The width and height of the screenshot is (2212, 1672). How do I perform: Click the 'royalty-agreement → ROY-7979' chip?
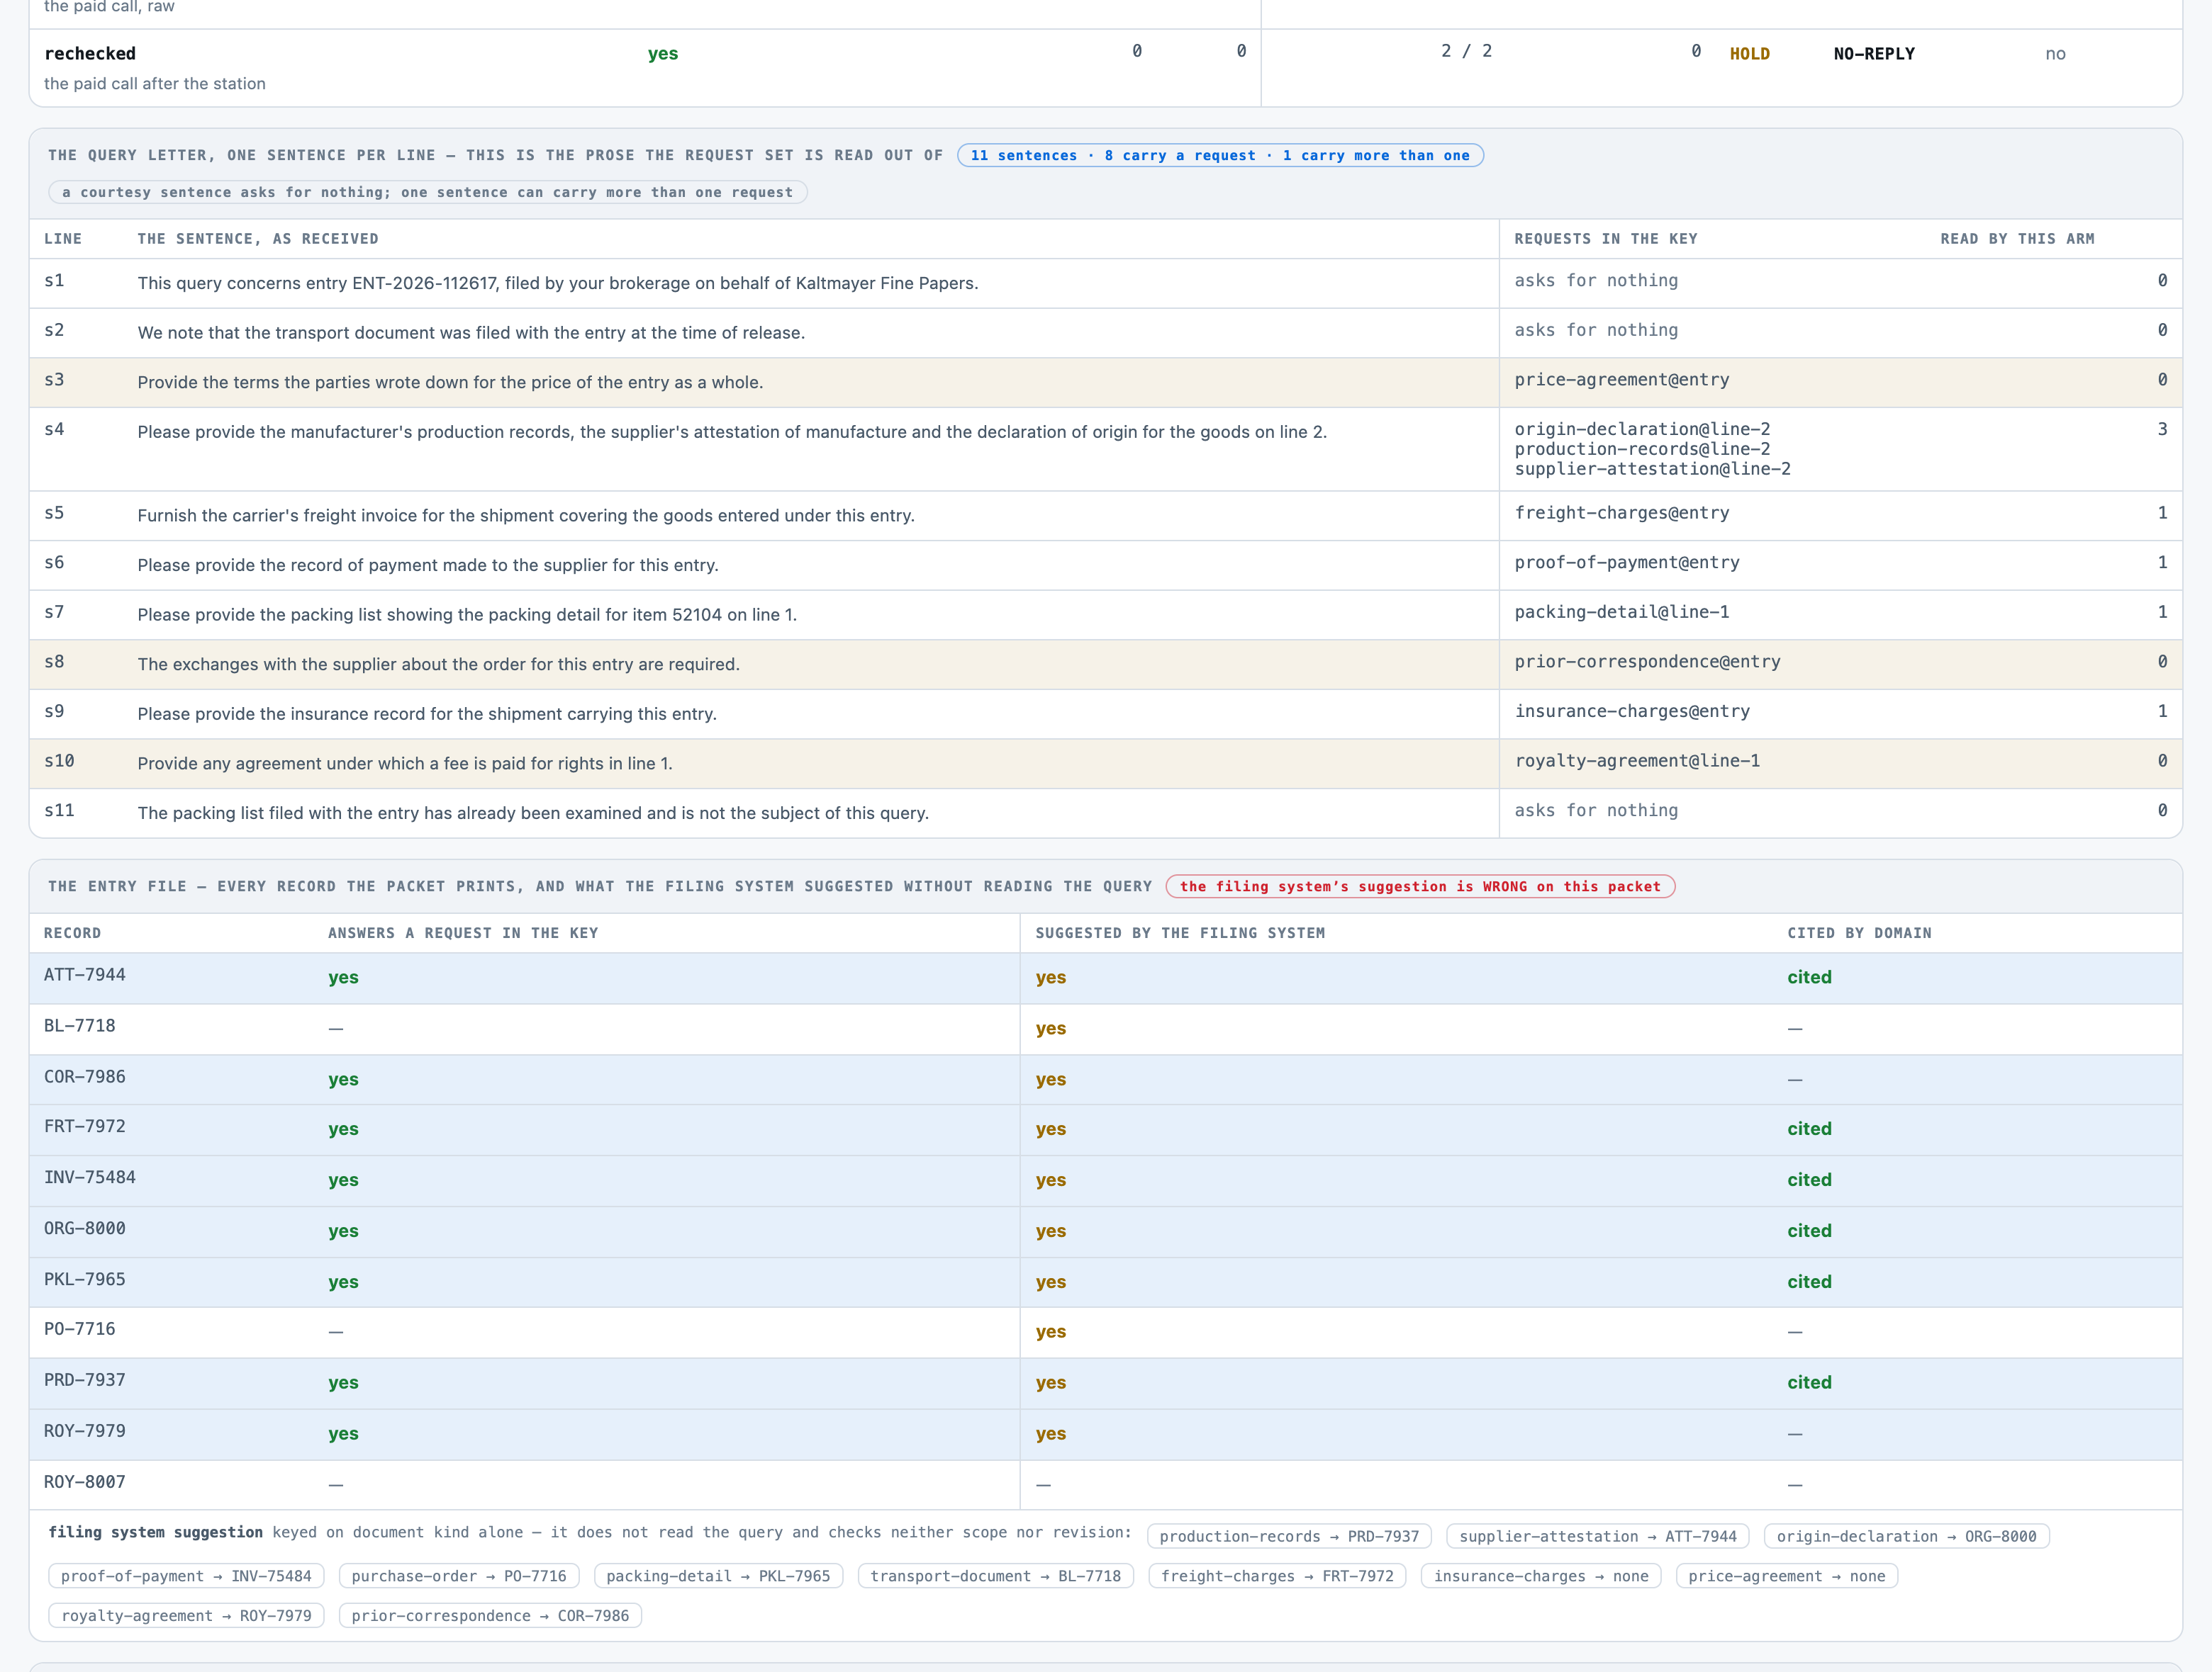(x=186, y=1616)
